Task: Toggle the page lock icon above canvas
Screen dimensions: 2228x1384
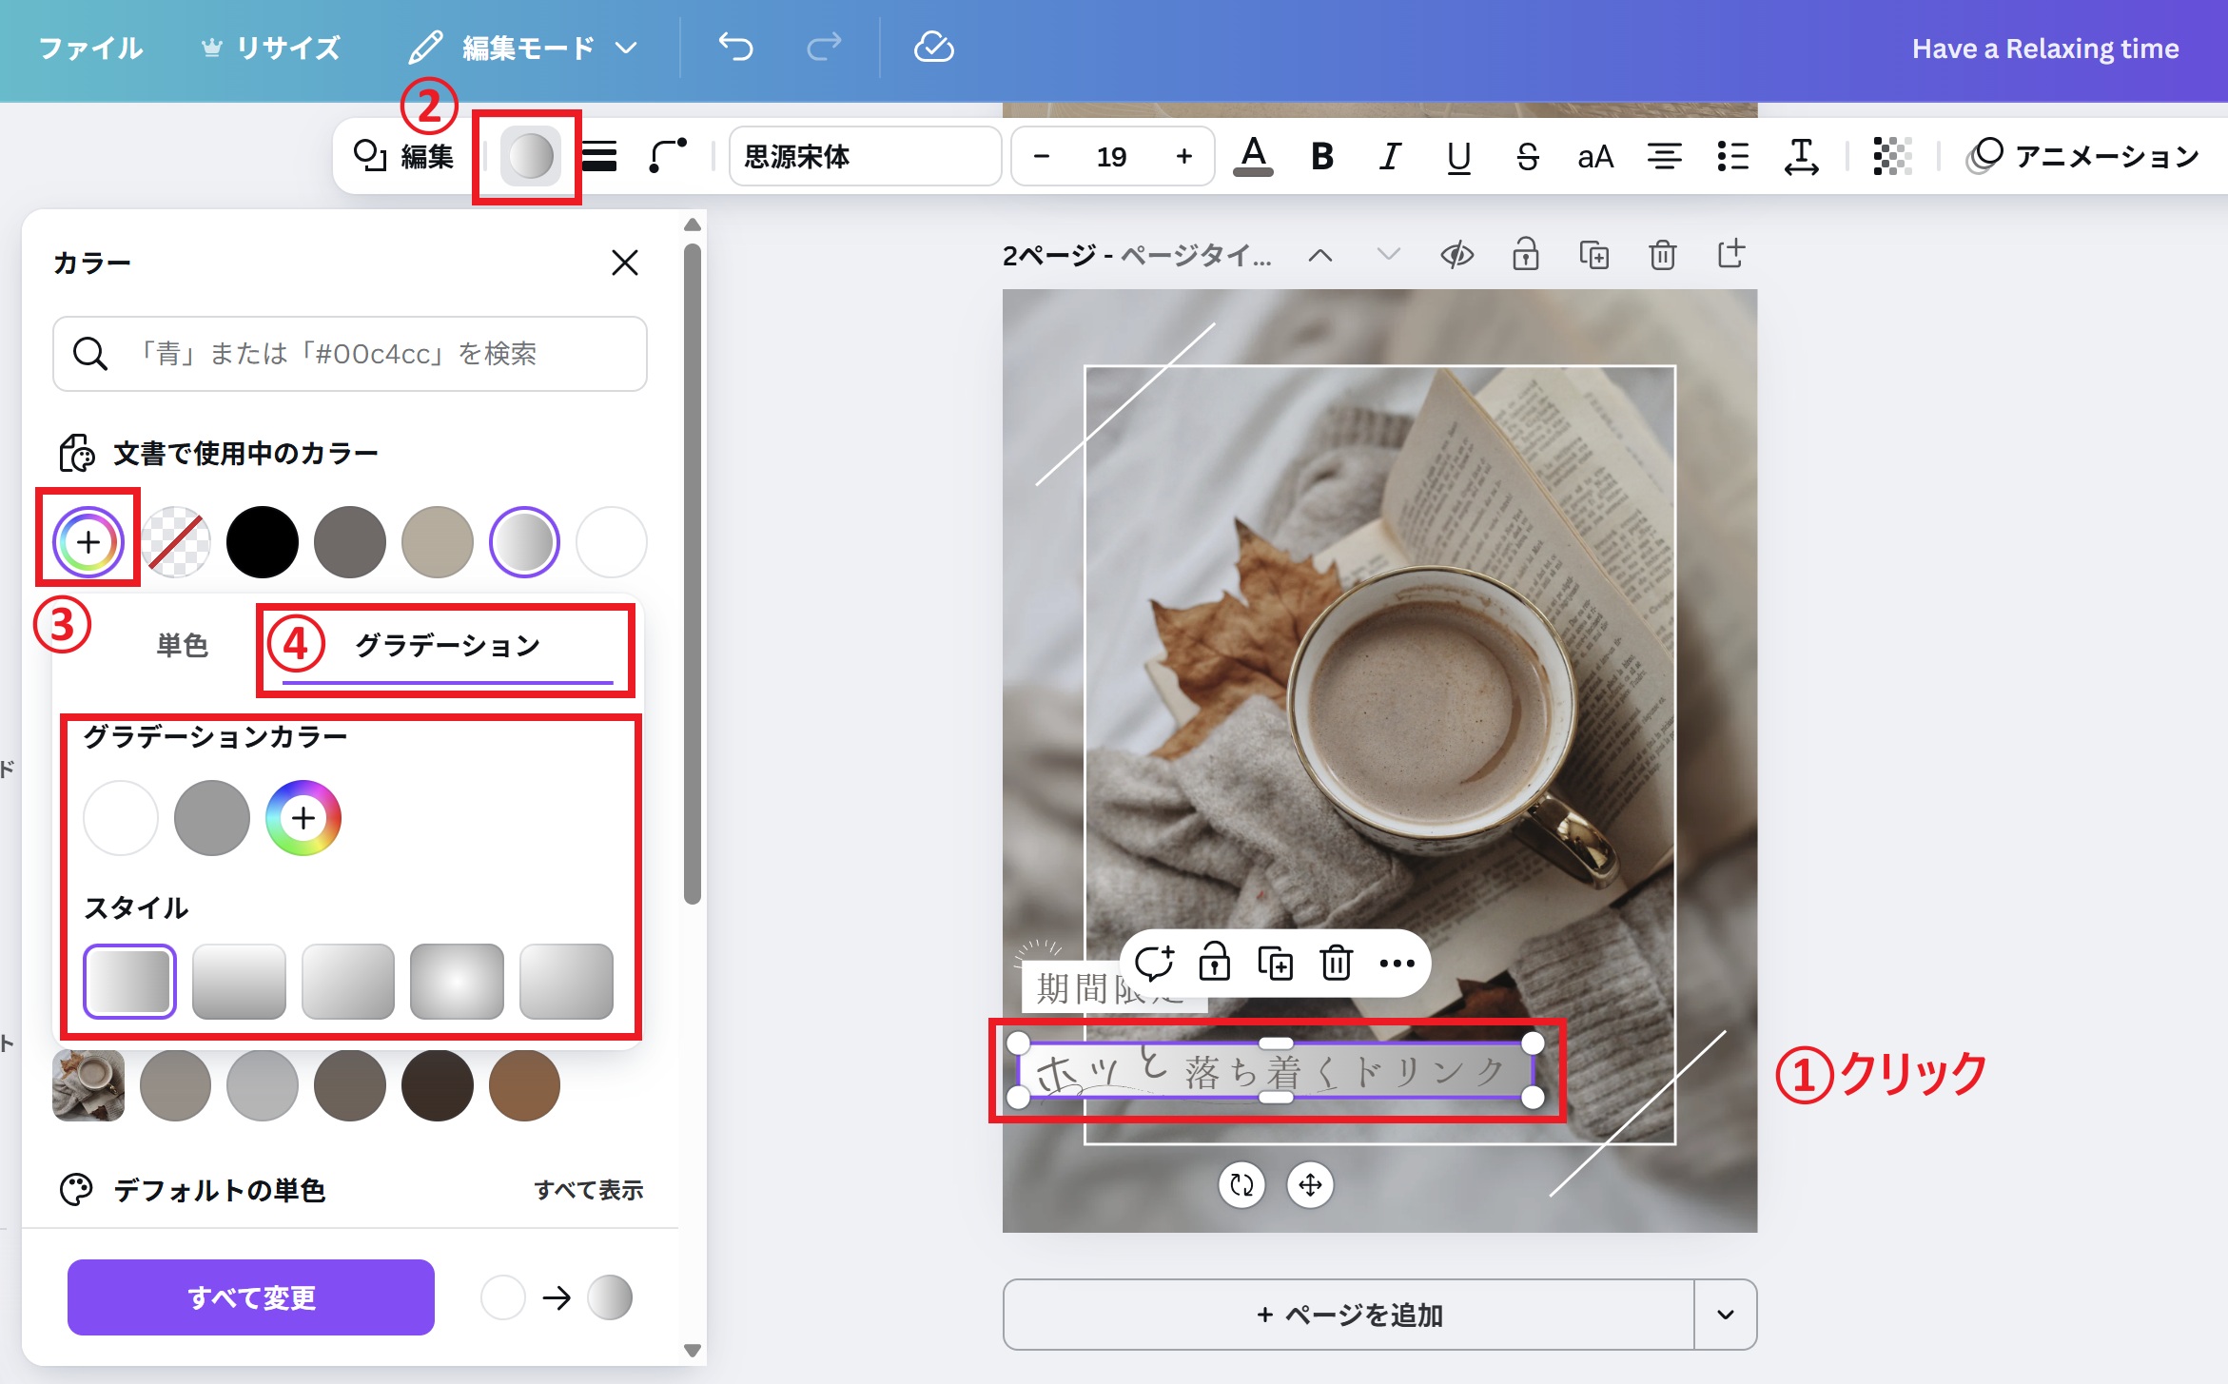Action: click(1525, 255)
